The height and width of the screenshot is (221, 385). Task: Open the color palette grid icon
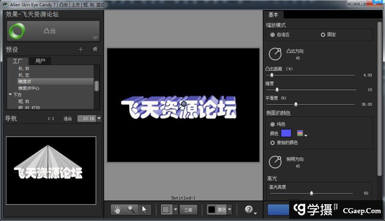tap(300, 133)
